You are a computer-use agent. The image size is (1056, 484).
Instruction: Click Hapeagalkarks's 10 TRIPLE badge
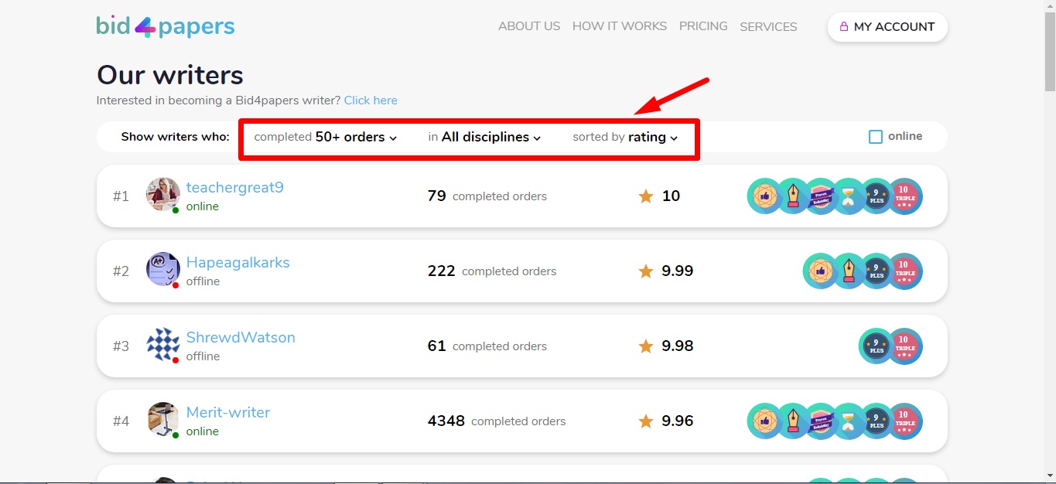[x=904, y=271]
